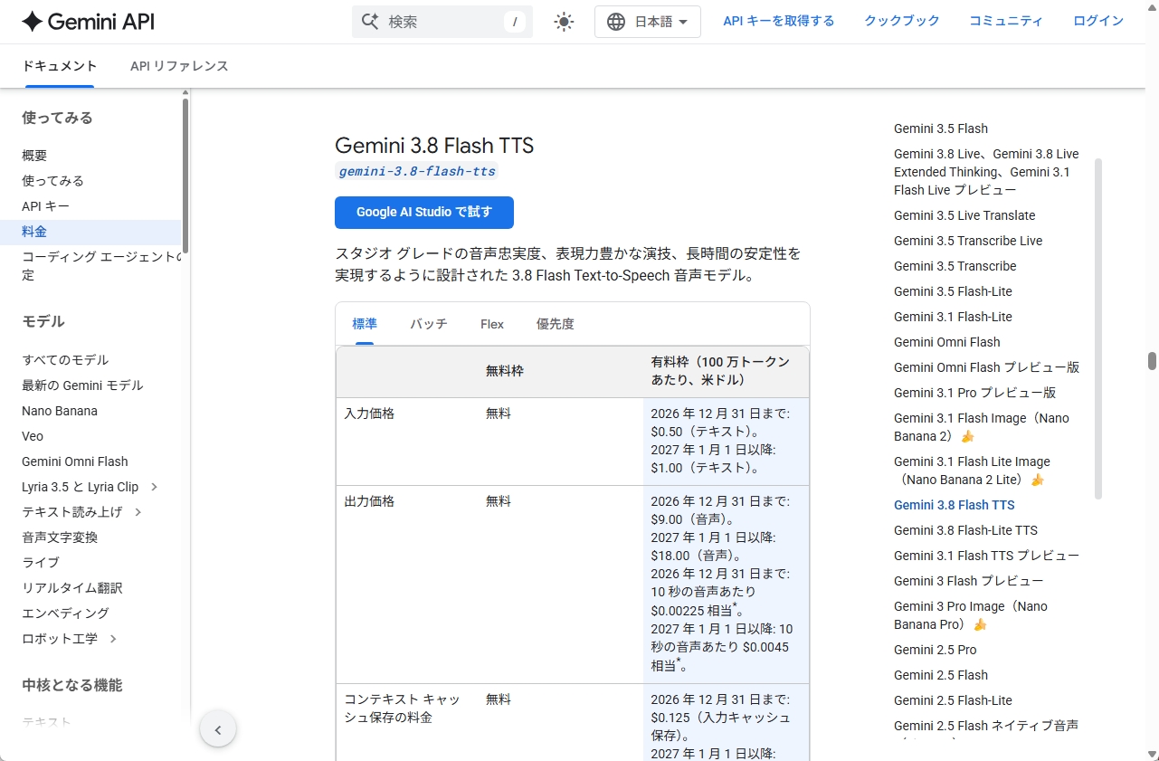Collapse the sidebar with the chevron button

click(x=218, y=729)
